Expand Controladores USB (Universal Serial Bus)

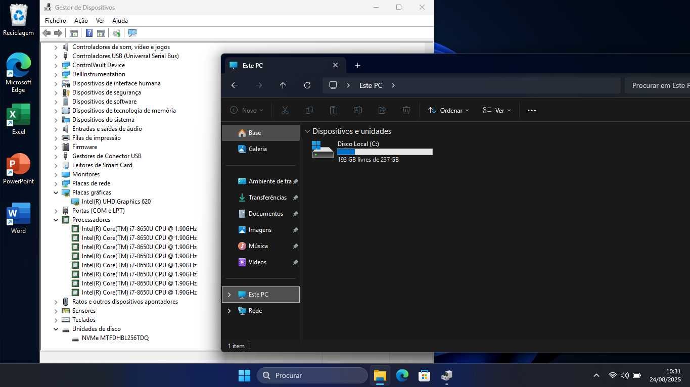point(56,56)
